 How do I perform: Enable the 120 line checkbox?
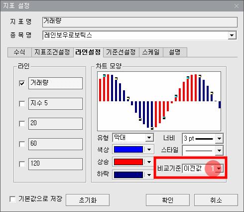22,164
